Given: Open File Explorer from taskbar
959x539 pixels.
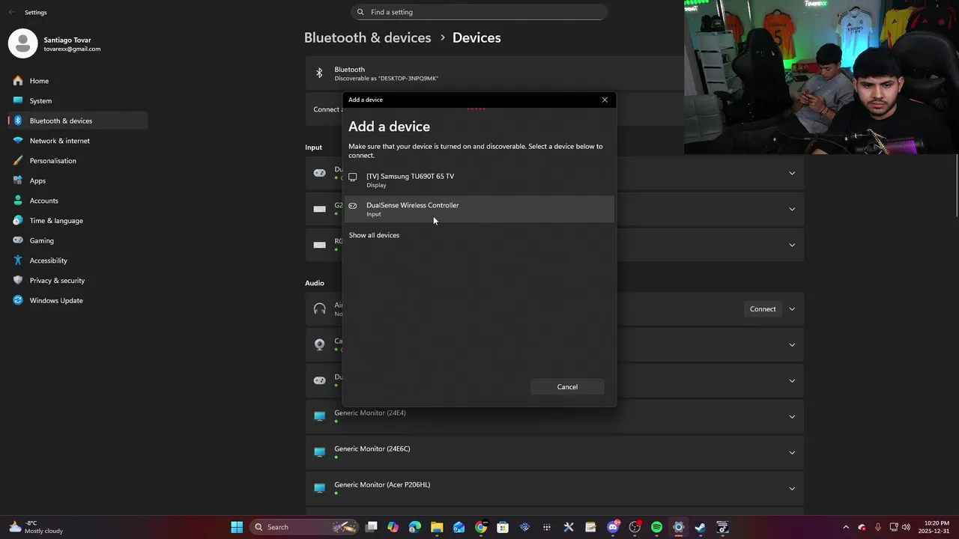Looking at the screenshot, I should pos(437,527).
